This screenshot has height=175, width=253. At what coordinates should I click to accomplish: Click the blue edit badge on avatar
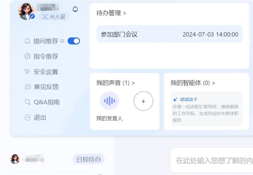pos(32,16)
